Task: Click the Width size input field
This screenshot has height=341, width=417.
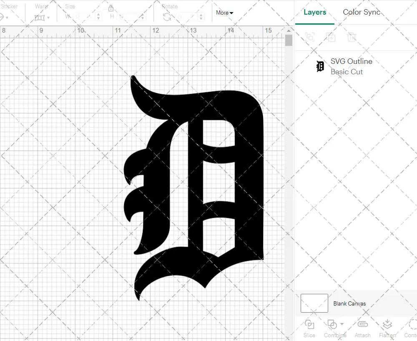Action: pyautogui.click(x=85, y=17)
